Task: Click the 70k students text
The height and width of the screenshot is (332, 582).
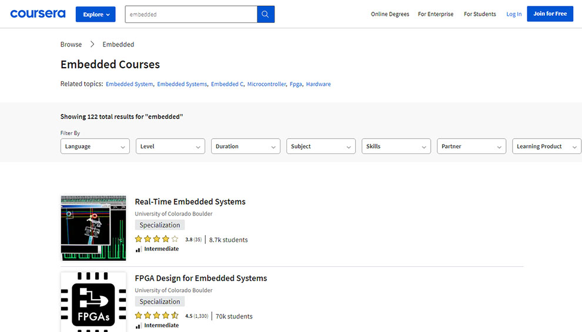Action: (234, 316)
